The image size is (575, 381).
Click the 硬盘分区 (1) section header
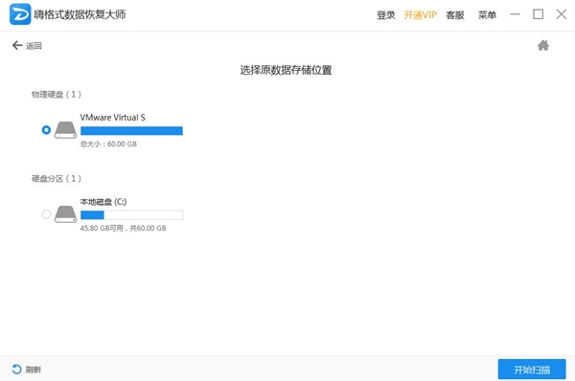click(57, 178)
